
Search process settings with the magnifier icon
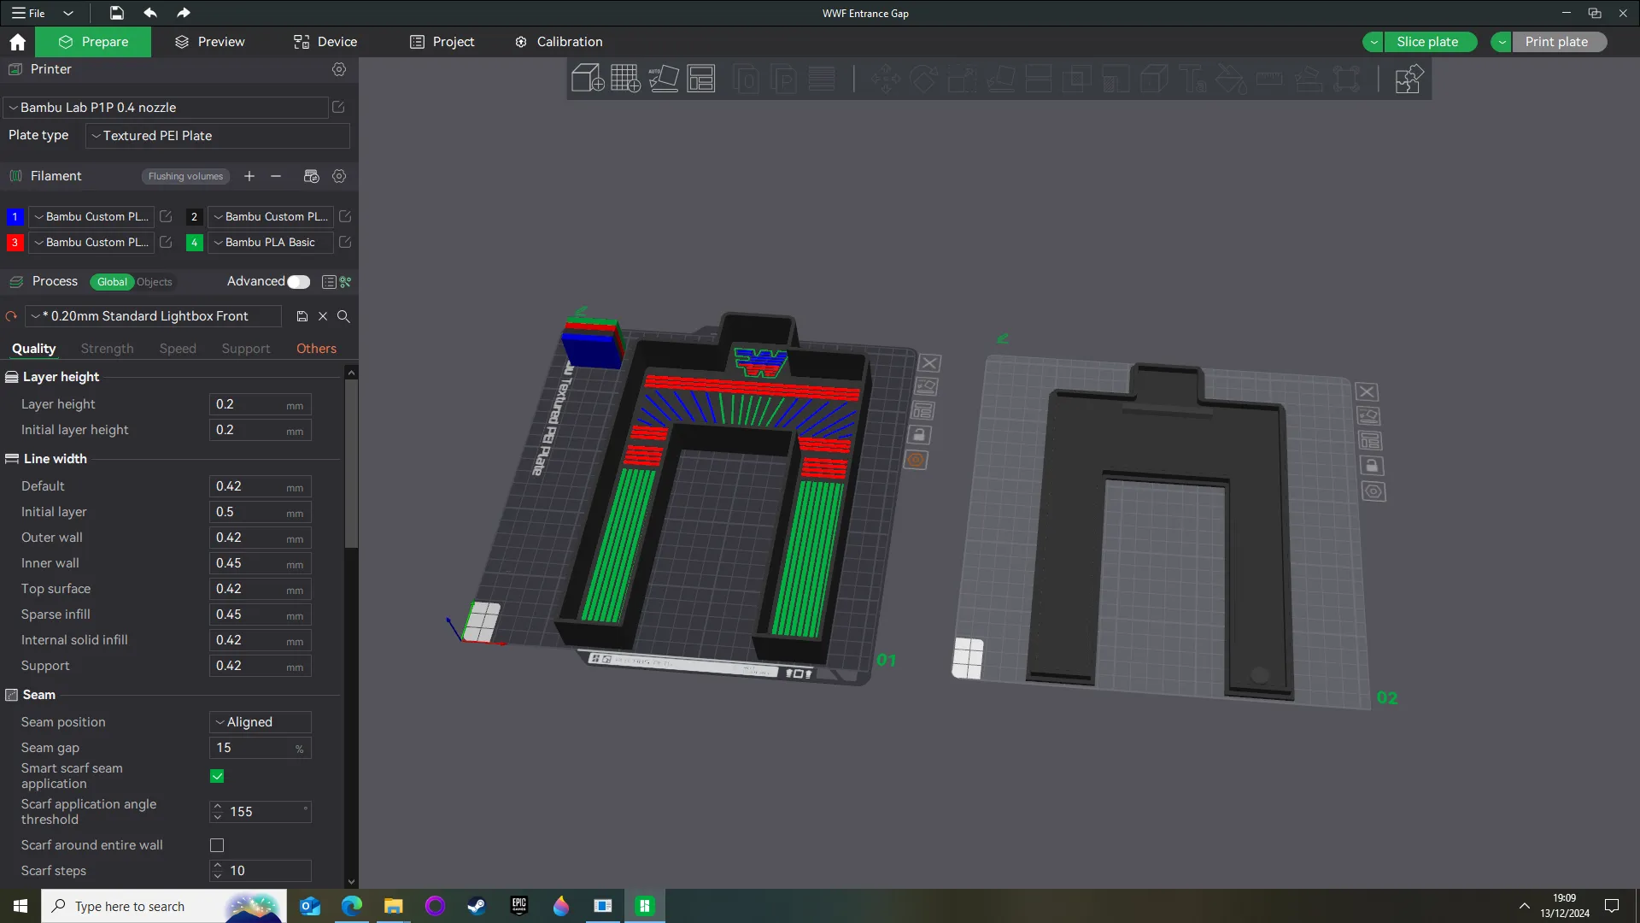click(x=343, y=316)
